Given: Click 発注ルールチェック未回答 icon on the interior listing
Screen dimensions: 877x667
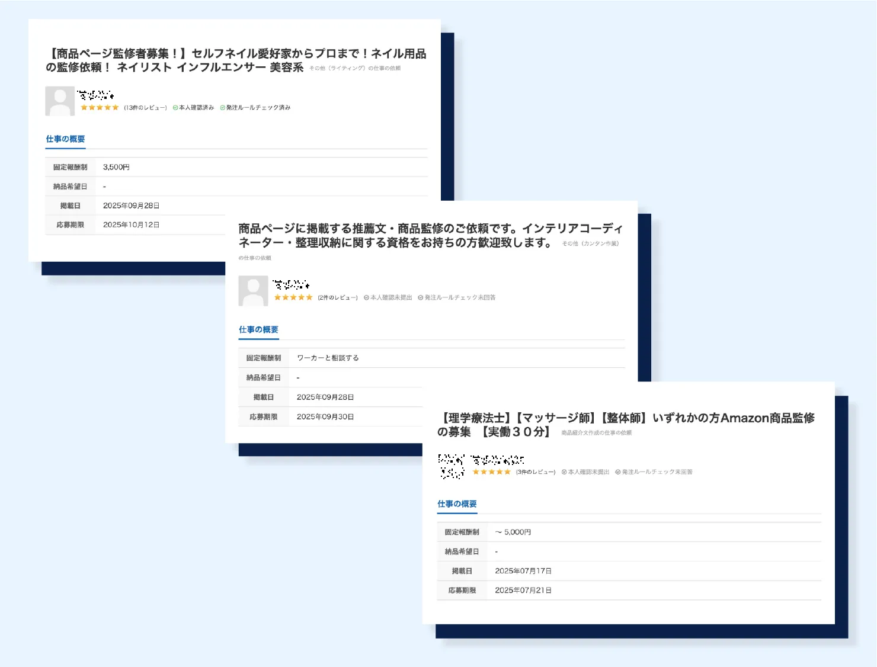Looking at the screenshot, I should click(420, 297).
